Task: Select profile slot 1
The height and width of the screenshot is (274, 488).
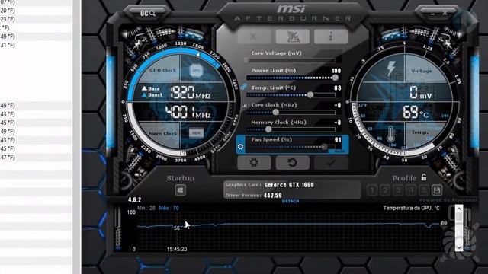Action: click(x=372, y=190)
